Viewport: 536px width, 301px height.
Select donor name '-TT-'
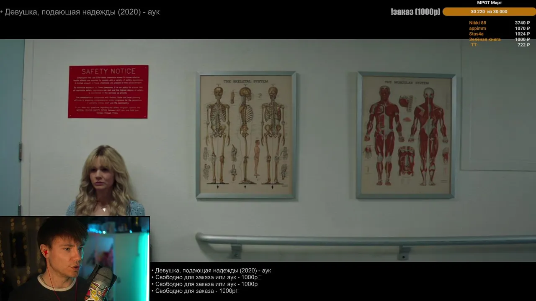pos(474,45)
